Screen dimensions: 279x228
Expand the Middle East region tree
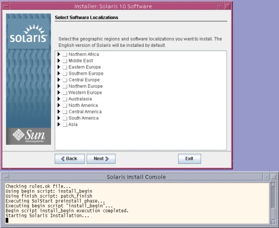(59, 61)
